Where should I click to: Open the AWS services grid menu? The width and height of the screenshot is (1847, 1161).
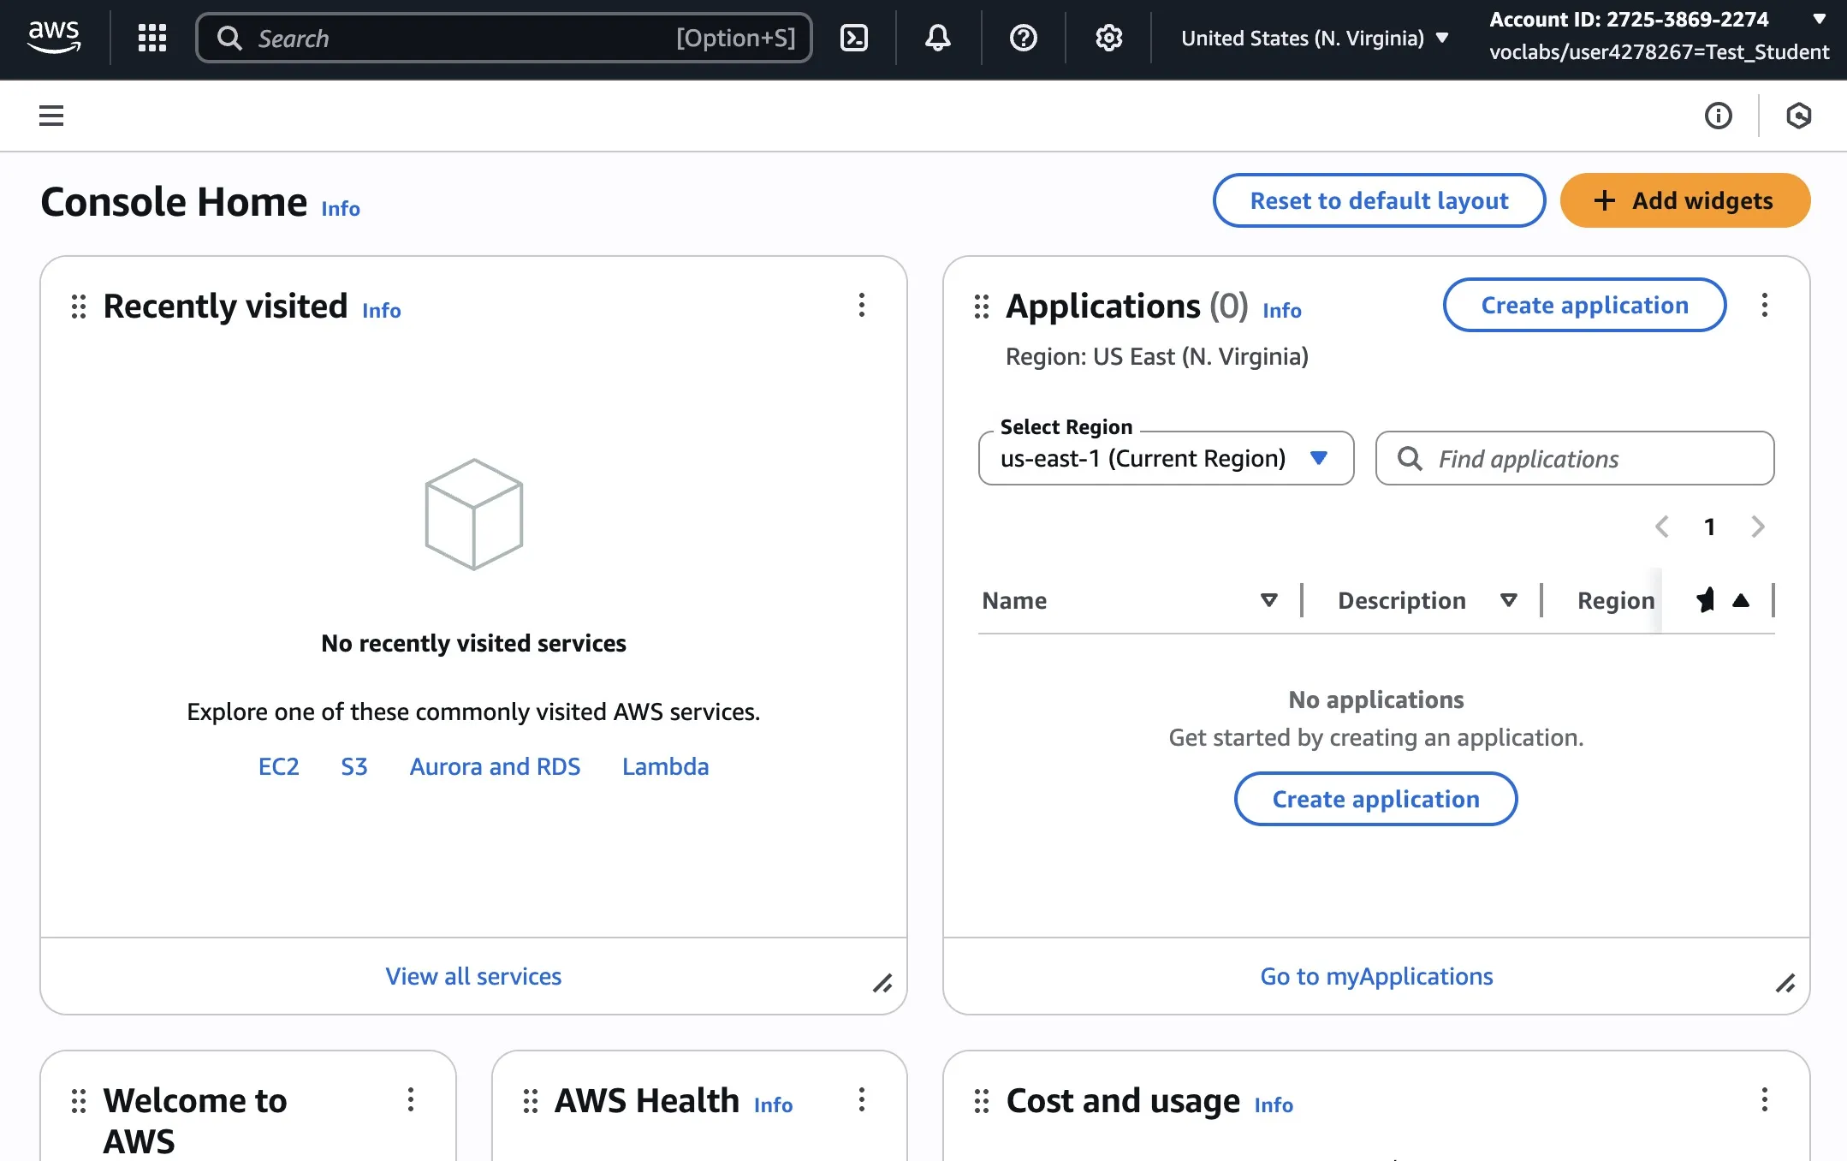pos(152,38)
